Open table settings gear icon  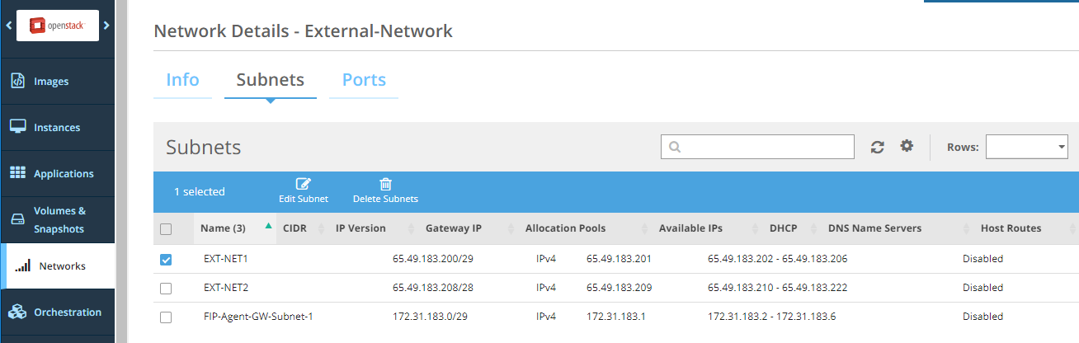click(x=907, y=146)
